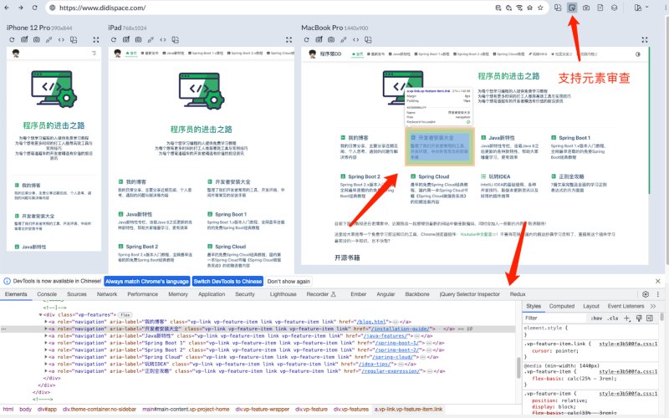Toggle the :hov element state panel
Screen dimensions: 669x418
coord(596,319)
